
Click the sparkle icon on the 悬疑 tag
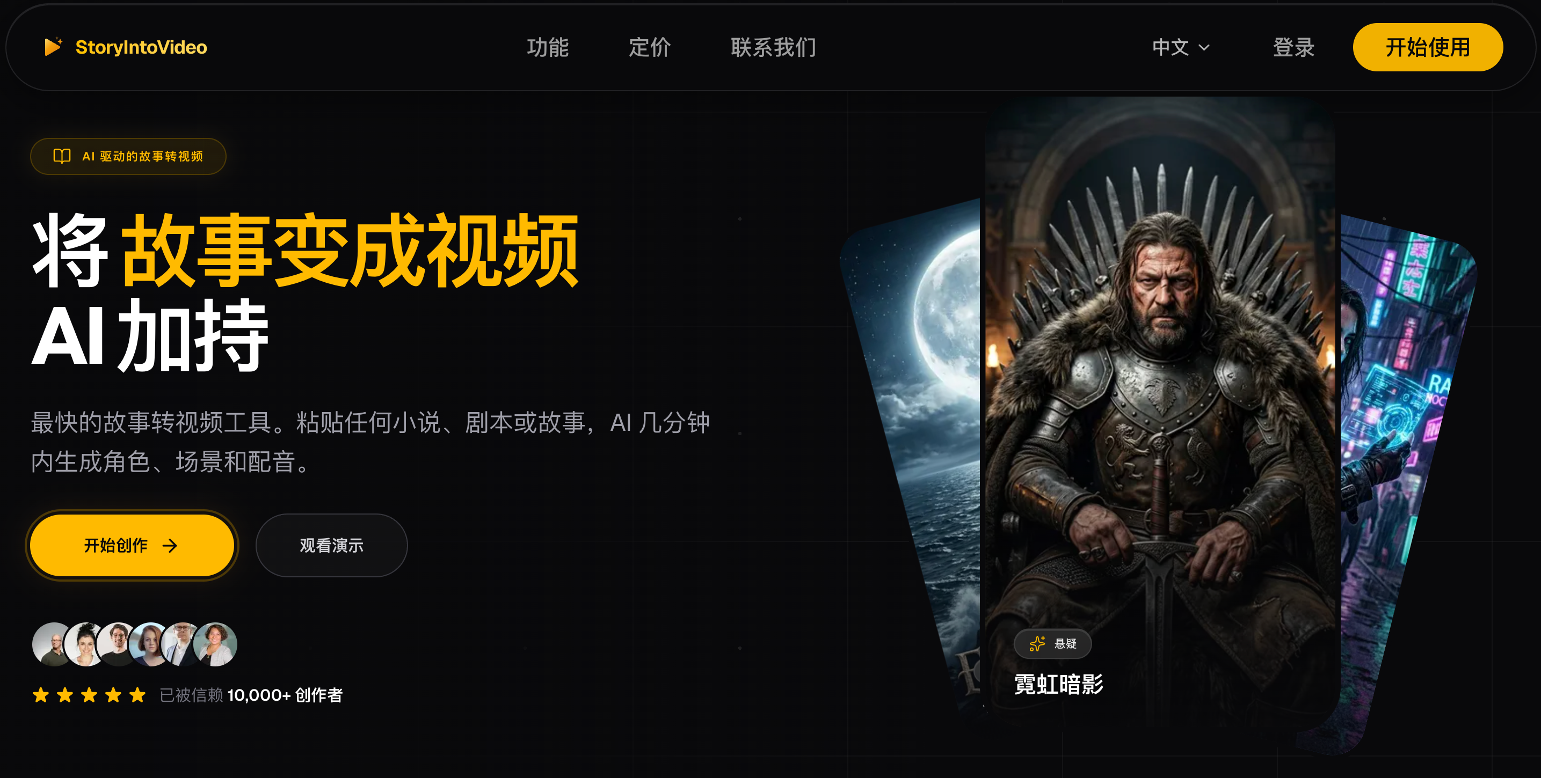(x=1037, y=643)
